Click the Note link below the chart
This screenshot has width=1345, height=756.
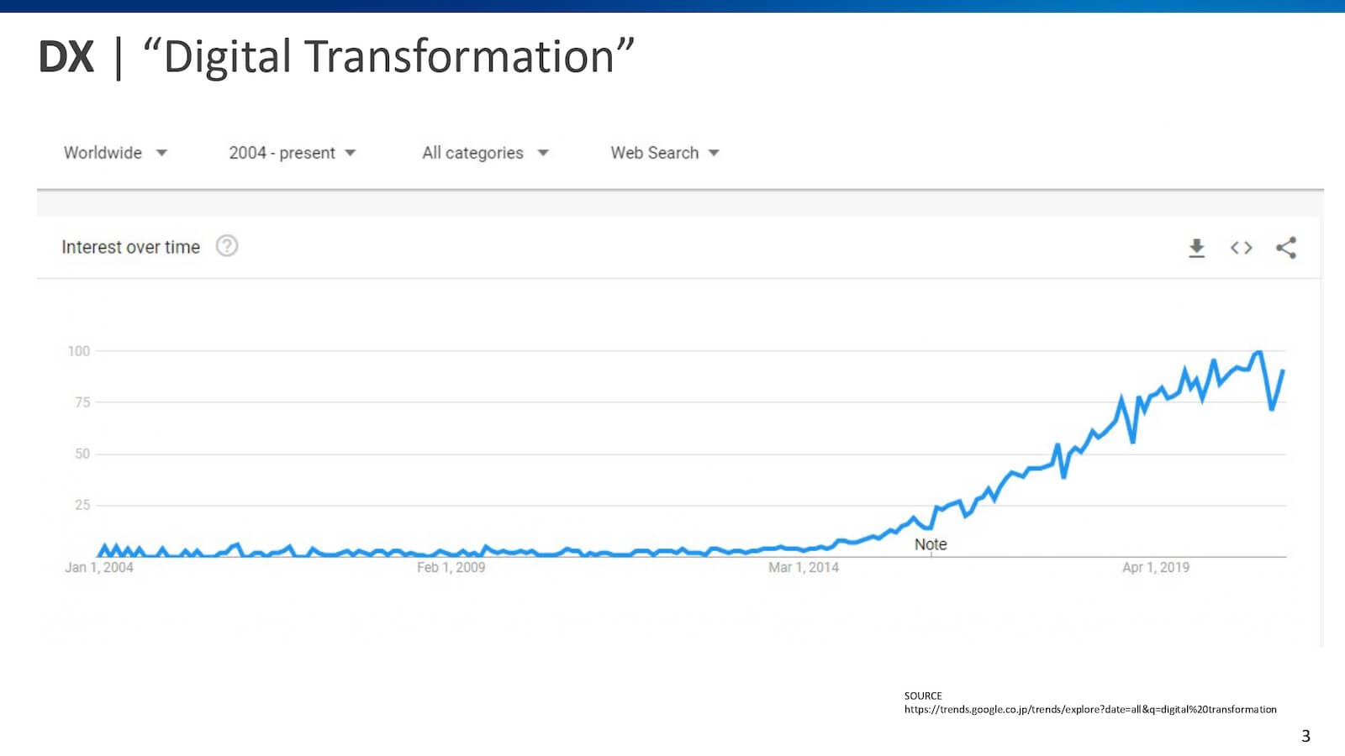click(x=931, y=544)
